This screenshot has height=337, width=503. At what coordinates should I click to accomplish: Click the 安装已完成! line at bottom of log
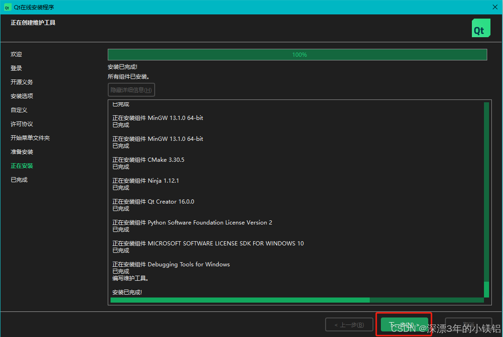pyautogui.click(x=127, y=292)
